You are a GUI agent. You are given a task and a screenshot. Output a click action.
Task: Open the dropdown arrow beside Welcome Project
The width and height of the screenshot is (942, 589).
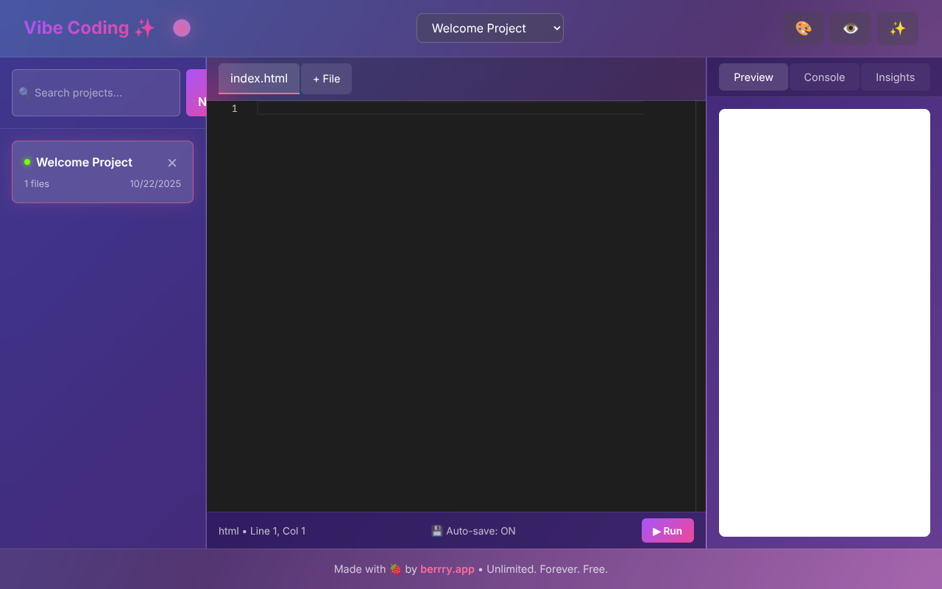553,28
